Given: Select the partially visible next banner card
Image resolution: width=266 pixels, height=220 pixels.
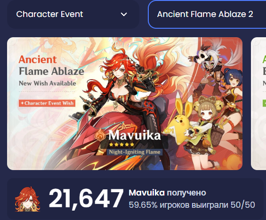Looking at the screenshot, I should click(258, 104).
